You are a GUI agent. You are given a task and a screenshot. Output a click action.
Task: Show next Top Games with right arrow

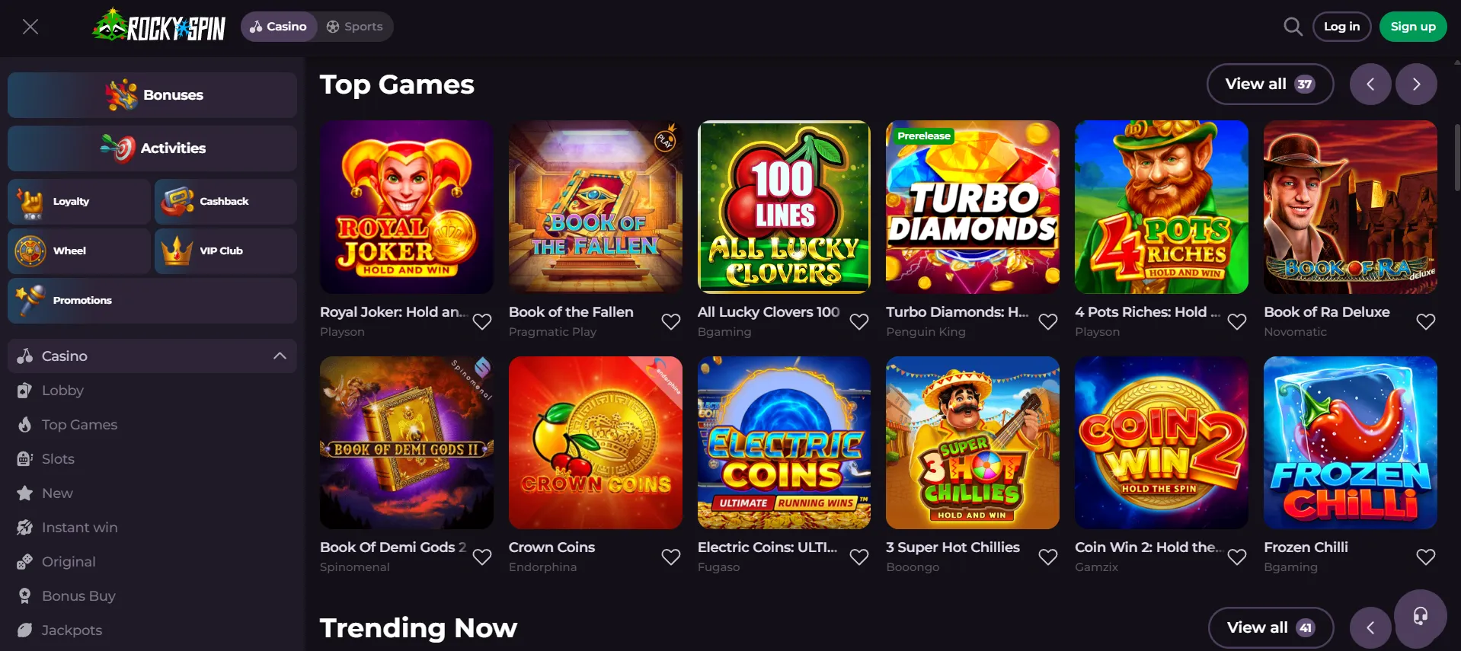click(x=1416, y=84)
